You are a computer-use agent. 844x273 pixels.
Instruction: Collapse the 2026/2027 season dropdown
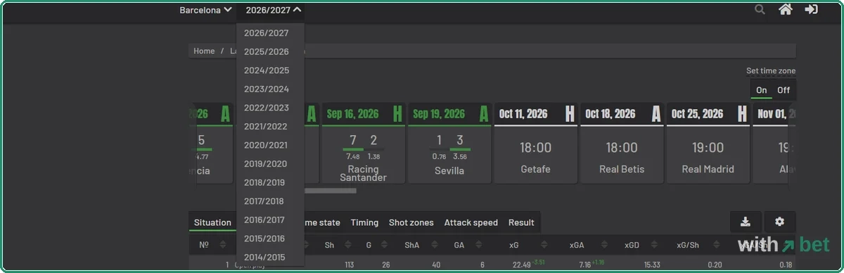click(274, 10)
